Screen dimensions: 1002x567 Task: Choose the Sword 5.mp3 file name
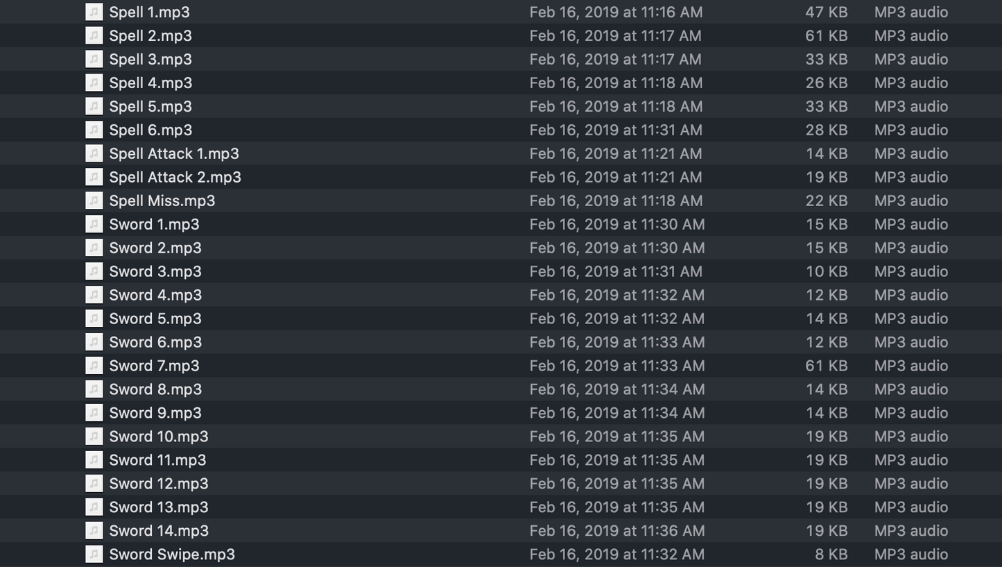coord(155,319)
